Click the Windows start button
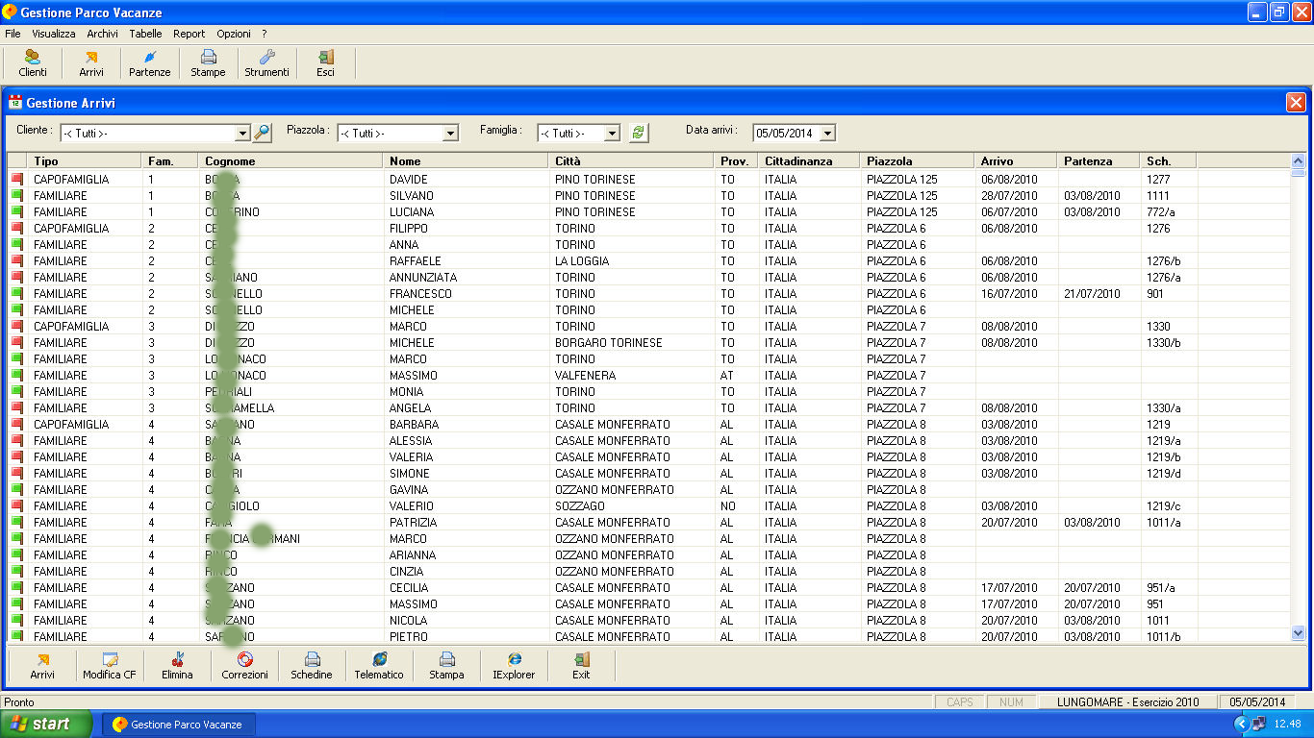 click(46, 724)
